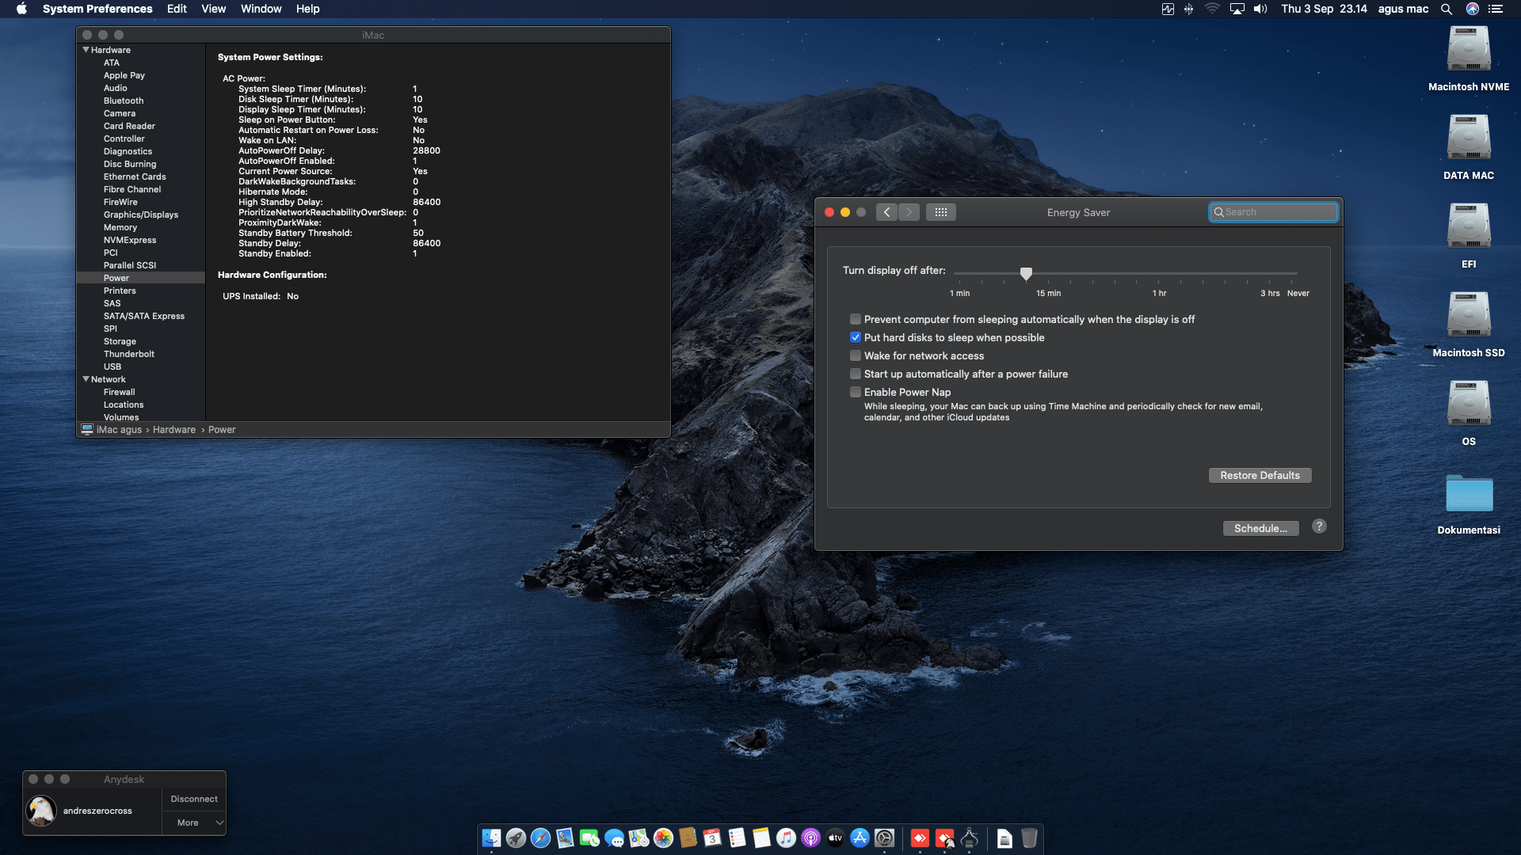Click Restore Defaults button
Viewport: 1521px width, 855px height.
pos(1260,475)
